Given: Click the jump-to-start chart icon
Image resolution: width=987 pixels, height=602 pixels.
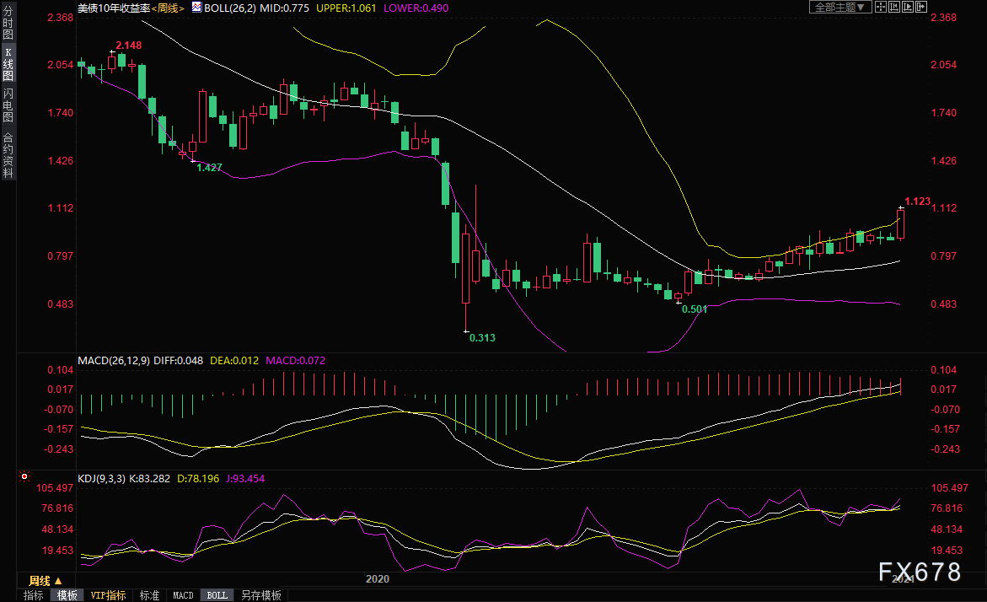Looking at the screenshot, I should (x=893, y=7).
